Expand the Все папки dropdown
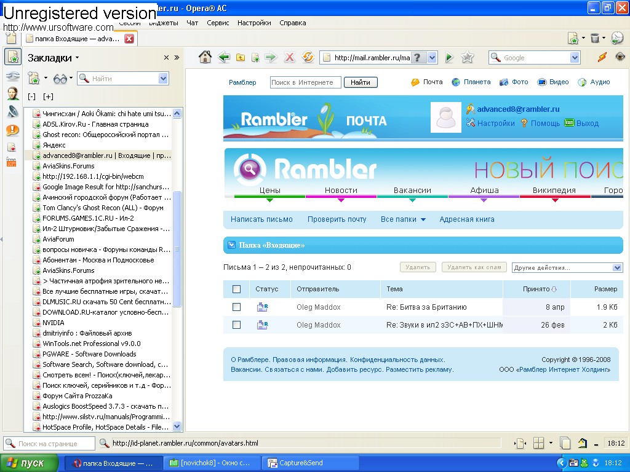The width and height of the screenshot is (630, 472). [x=403, y=219]
